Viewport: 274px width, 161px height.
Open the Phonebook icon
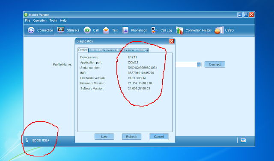click(125, 30)
